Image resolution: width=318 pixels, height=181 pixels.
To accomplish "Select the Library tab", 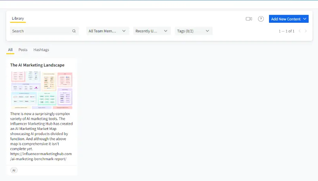I will pos(18,18).
